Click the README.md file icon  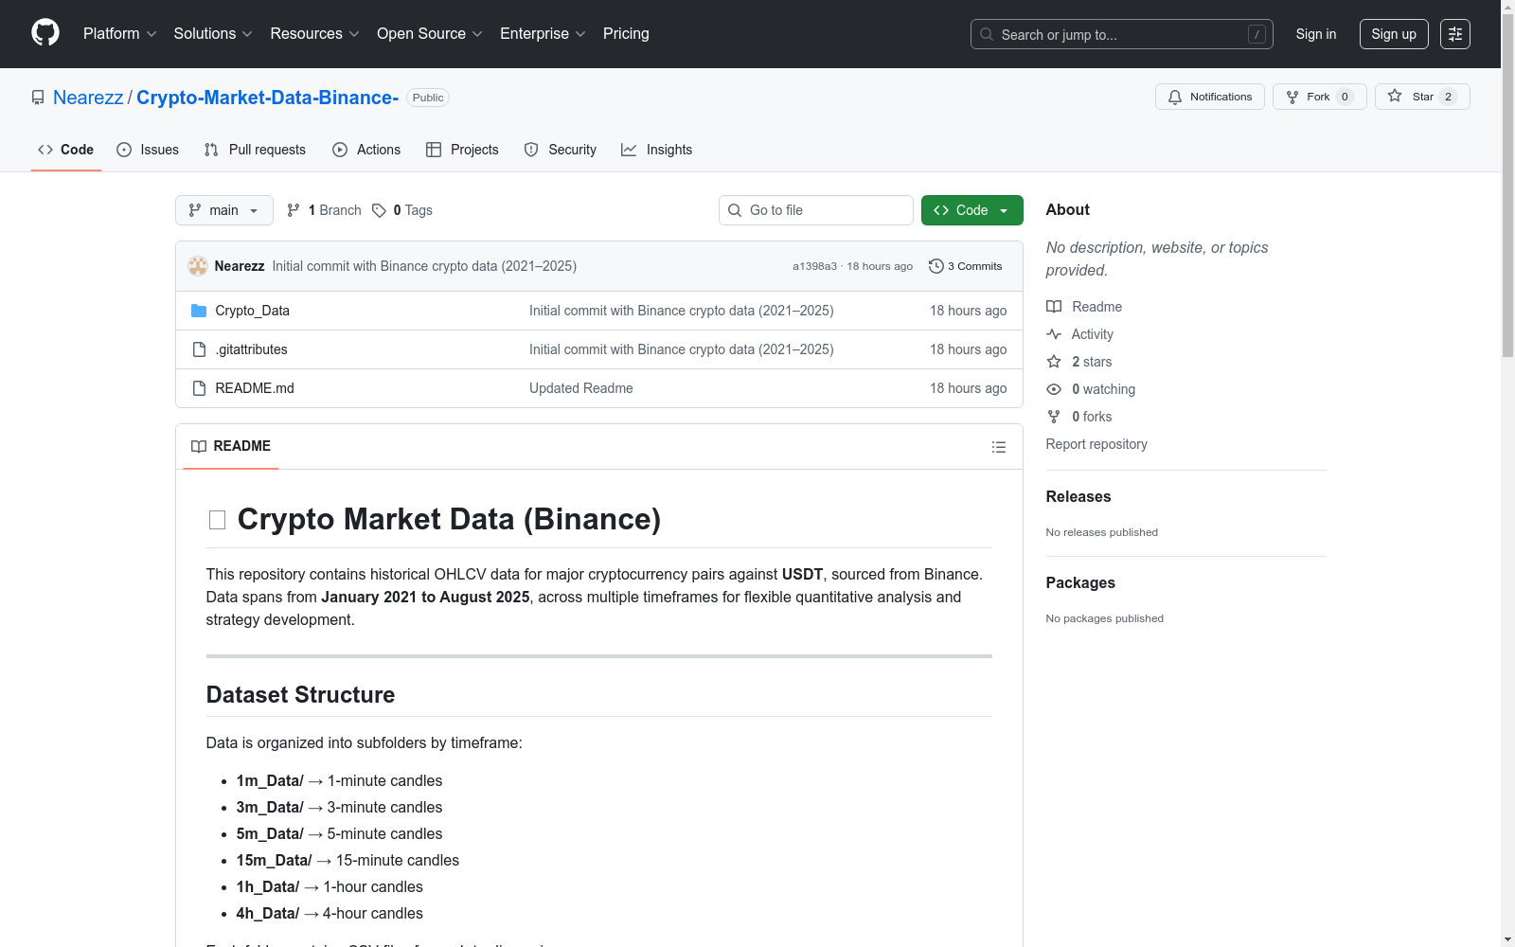click(199, 388)
